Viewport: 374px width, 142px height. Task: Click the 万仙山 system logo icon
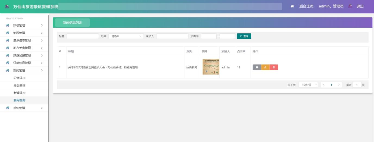pos(8,6)
